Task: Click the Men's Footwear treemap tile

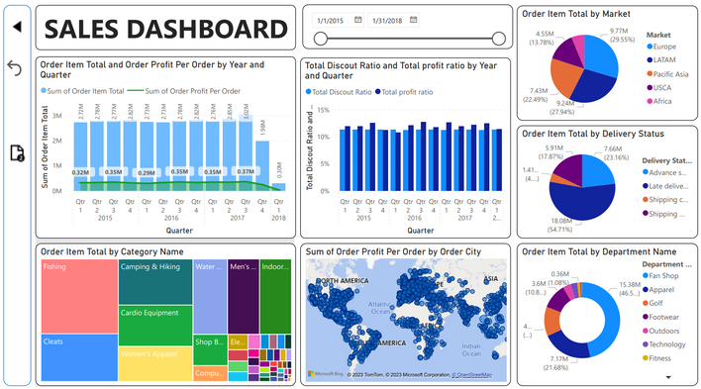Action: click(x=244, y=296)
